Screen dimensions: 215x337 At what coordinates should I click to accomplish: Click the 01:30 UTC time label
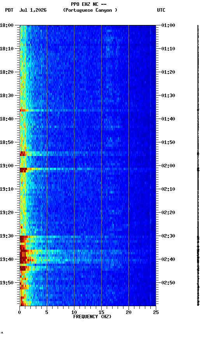point(168,96)
